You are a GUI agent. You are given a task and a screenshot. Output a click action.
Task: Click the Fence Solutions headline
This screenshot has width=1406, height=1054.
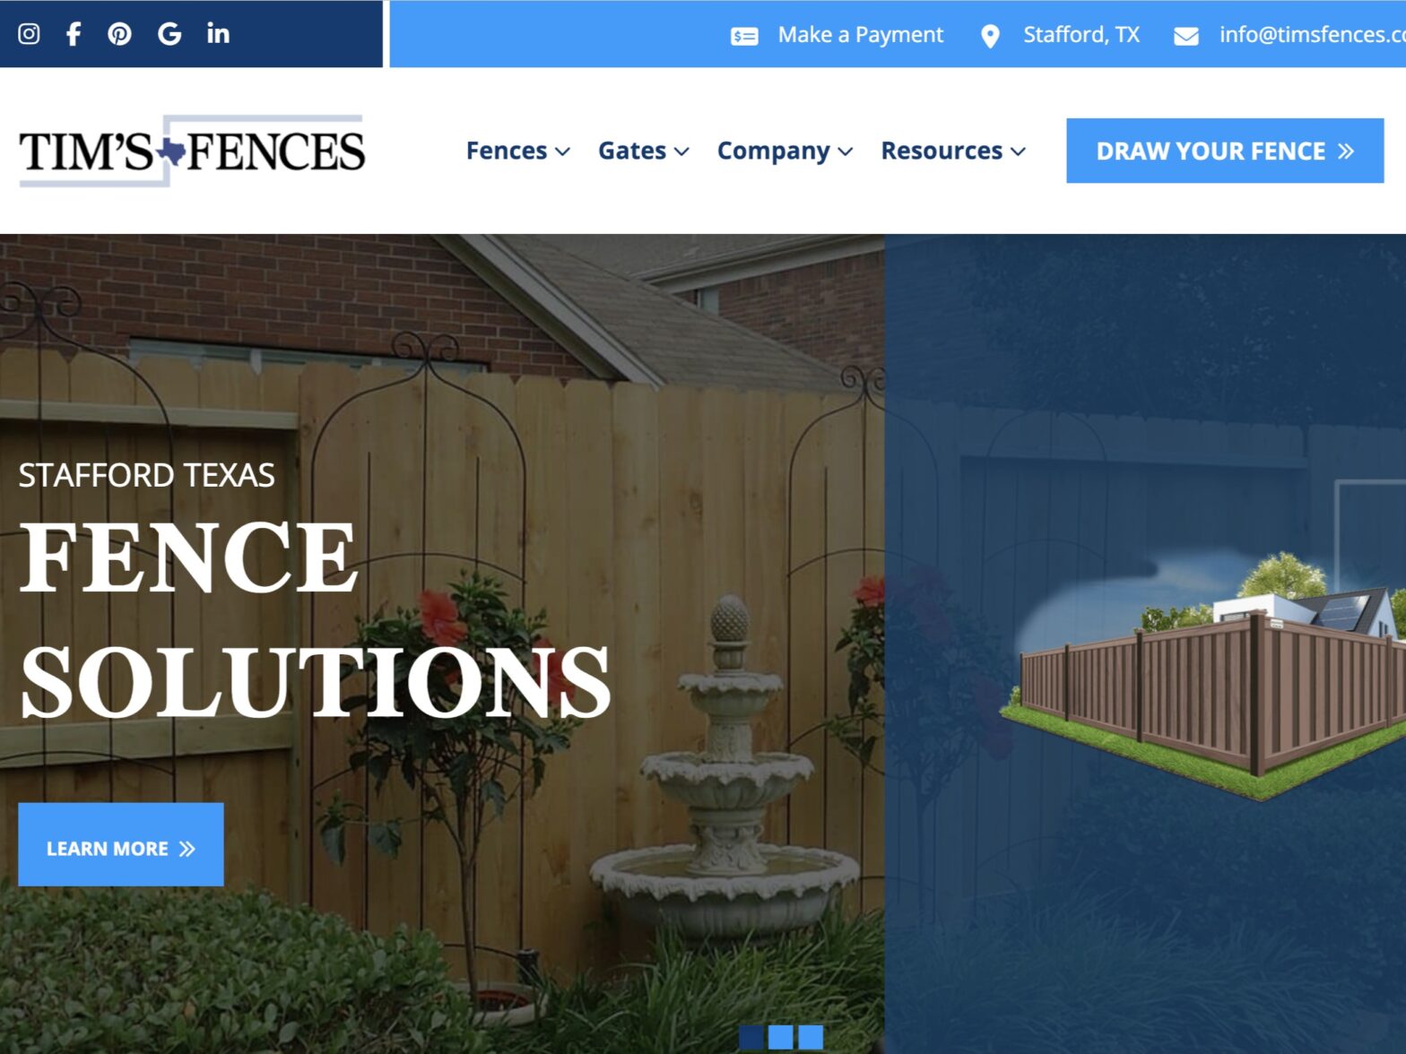click(314, 620)
